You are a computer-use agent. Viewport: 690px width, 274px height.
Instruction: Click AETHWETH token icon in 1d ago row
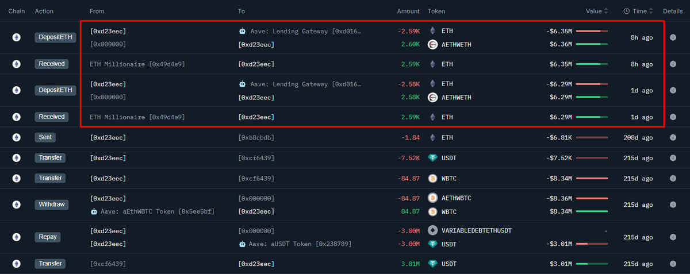coord(433,97)
